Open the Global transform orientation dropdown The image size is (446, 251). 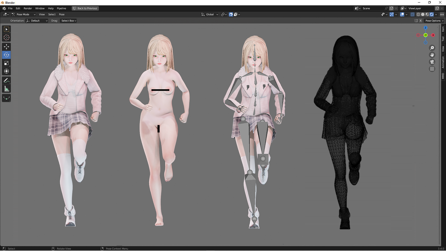pyautogui.click(x=210, y=14)
